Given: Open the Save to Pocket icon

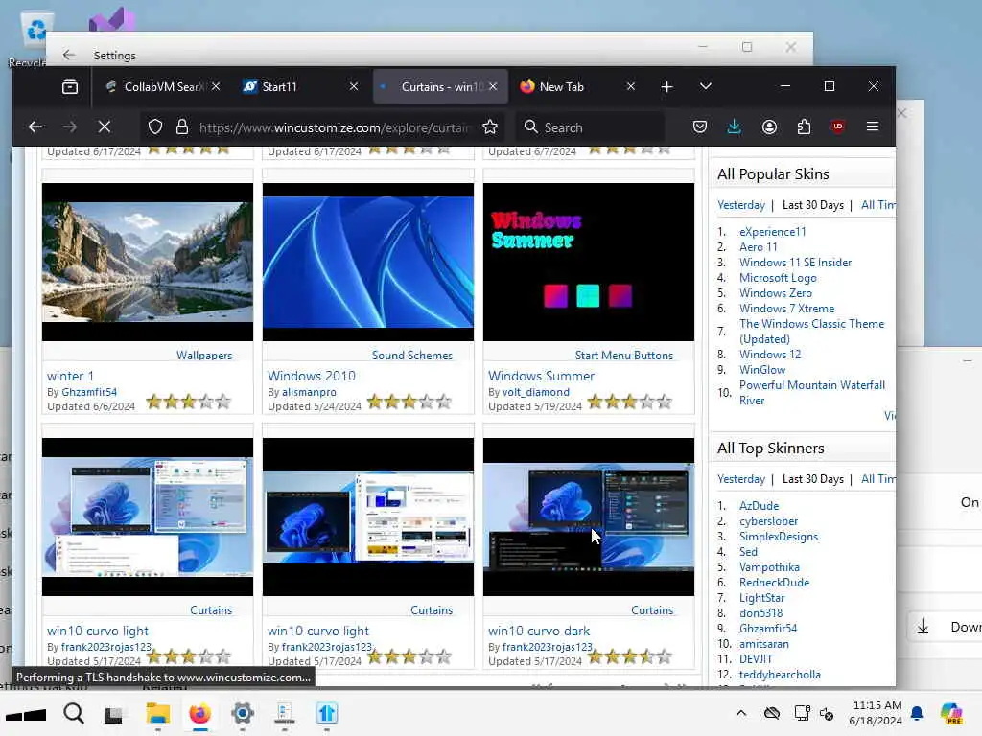Looking at the screenshot, I should tap(699, 127).
